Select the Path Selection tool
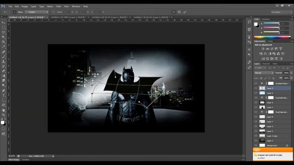The width and height of the screenshot is (294, 165). pyautogui.click(x=4, y=100)
